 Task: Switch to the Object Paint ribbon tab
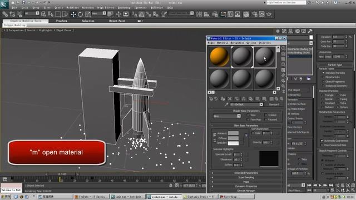(117, 21)
